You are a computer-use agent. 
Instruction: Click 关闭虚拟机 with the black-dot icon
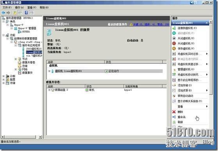[174, 38]
